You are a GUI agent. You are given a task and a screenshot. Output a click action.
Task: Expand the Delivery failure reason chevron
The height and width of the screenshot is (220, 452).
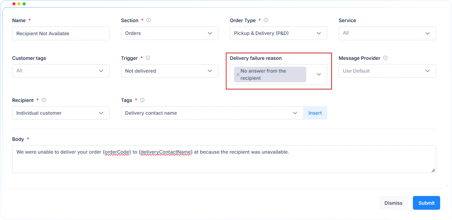pyautogui.click(x=319, y=74)
